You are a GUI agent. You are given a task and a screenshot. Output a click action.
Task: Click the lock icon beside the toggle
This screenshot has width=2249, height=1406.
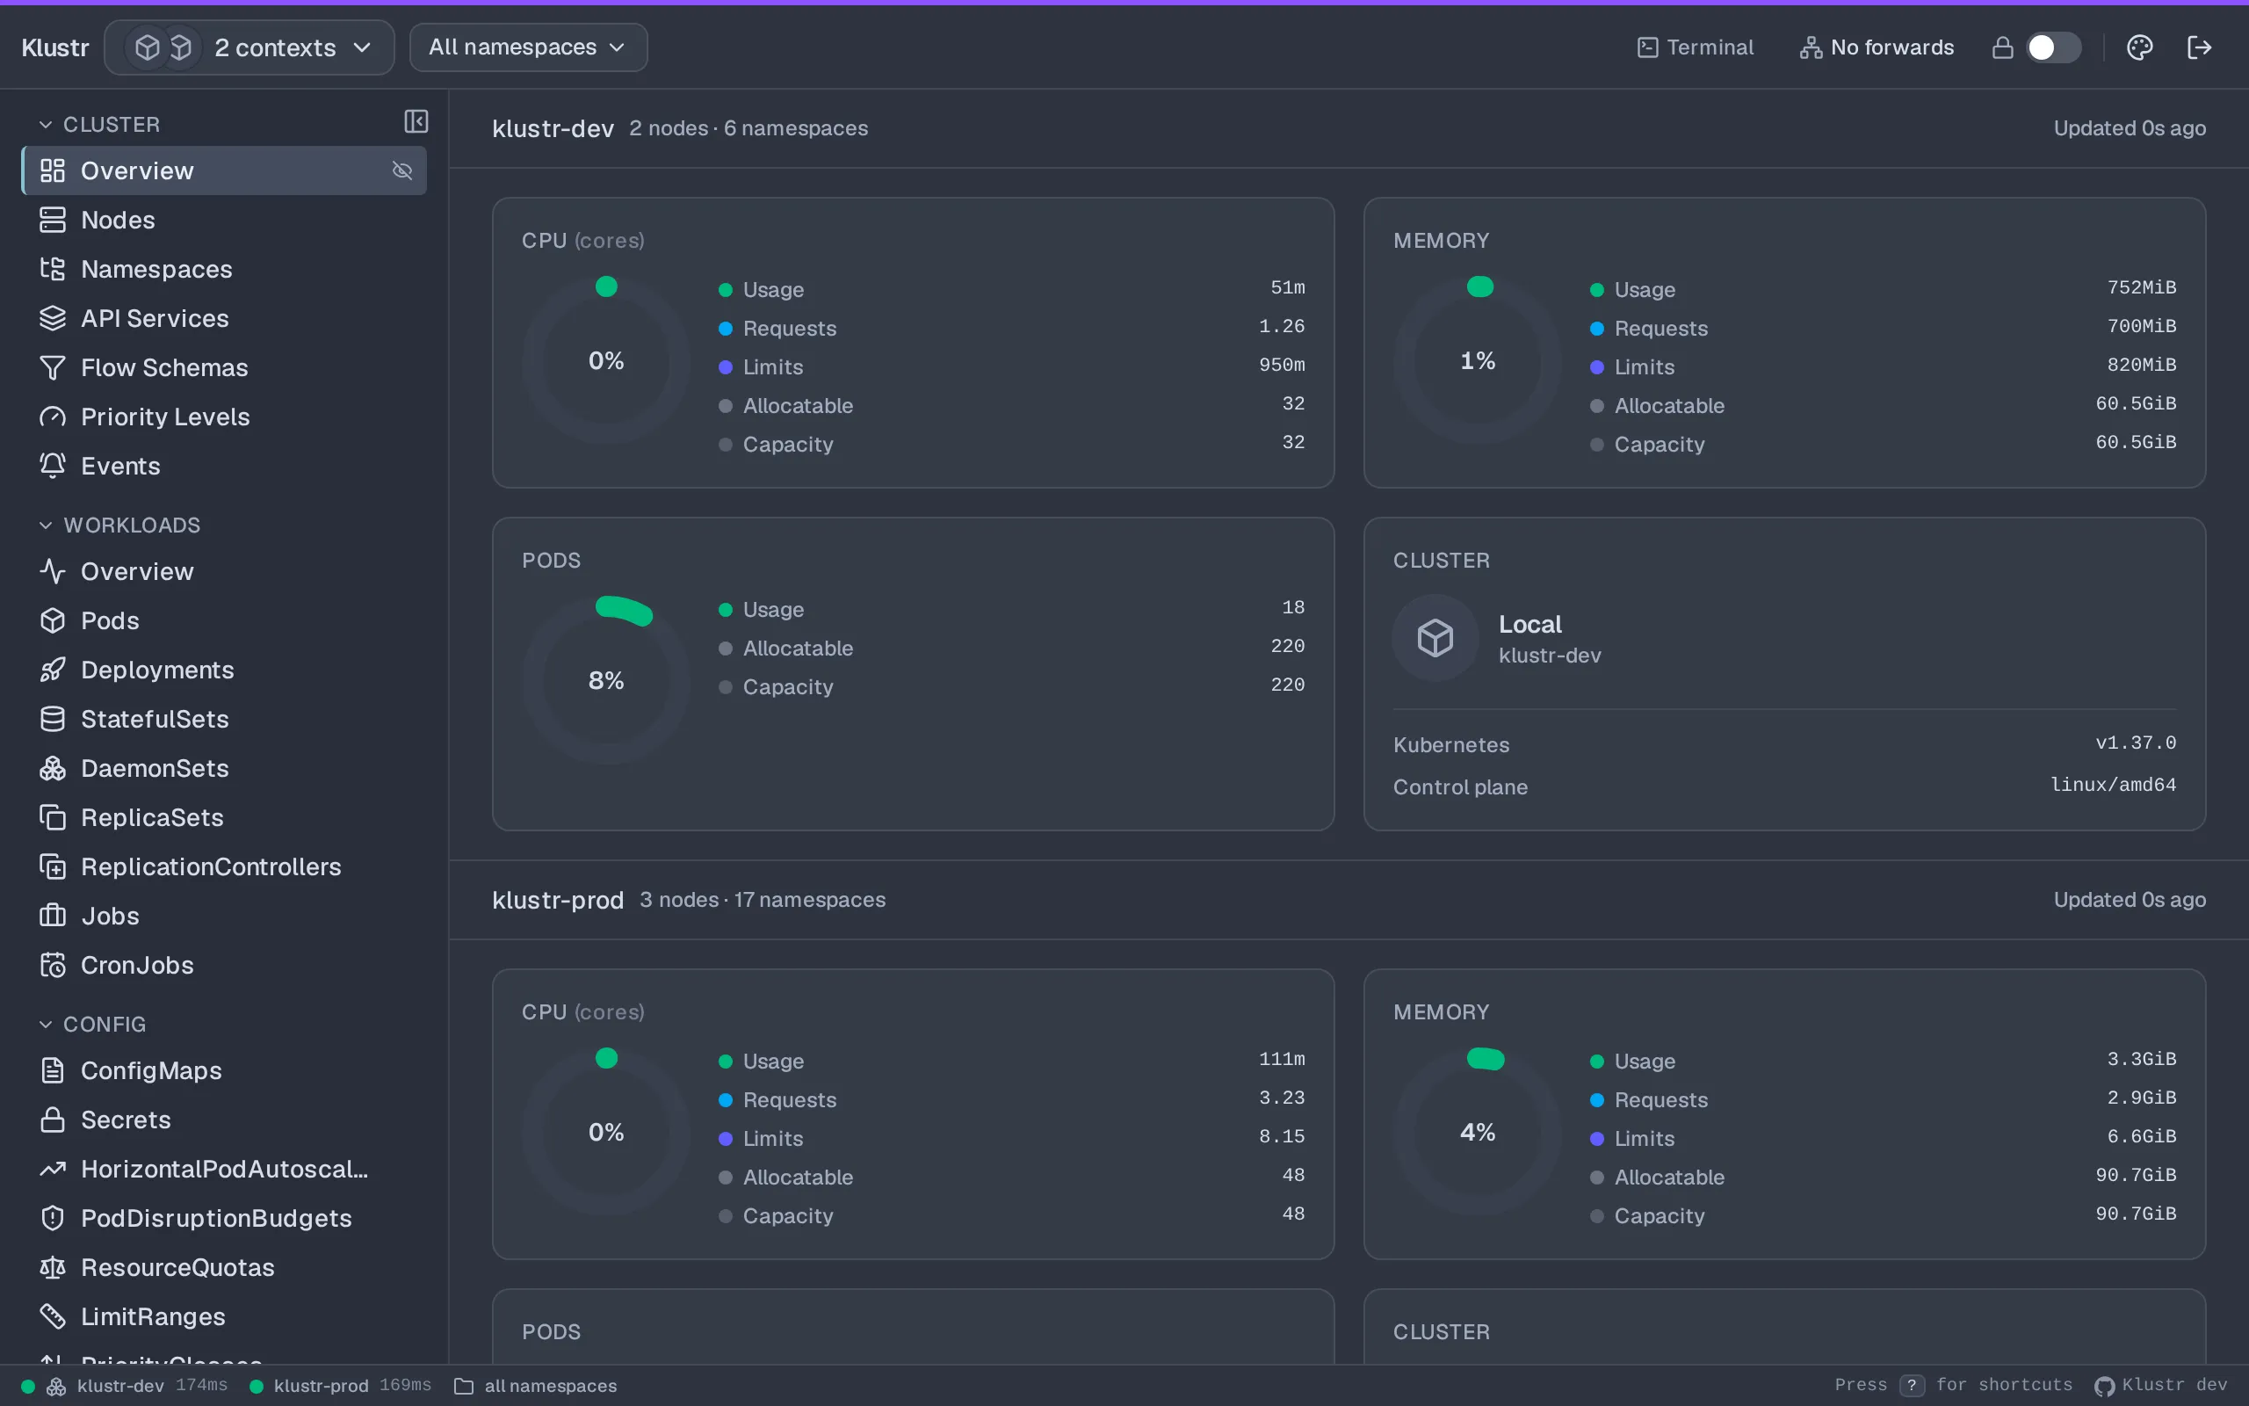pos(2003,47)
